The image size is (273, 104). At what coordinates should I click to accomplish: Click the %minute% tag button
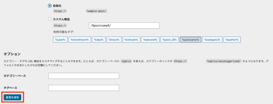pos(131,40)
